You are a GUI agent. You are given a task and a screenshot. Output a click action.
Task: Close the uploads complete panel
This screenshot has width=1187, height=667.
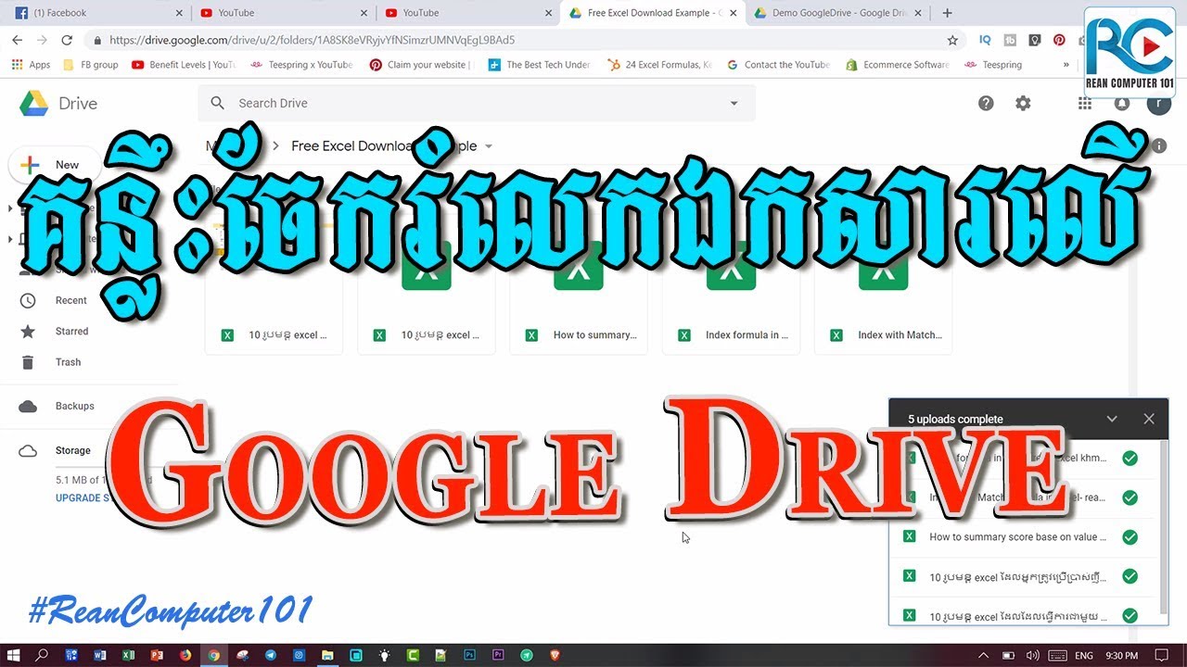[x=1149, y=419]
